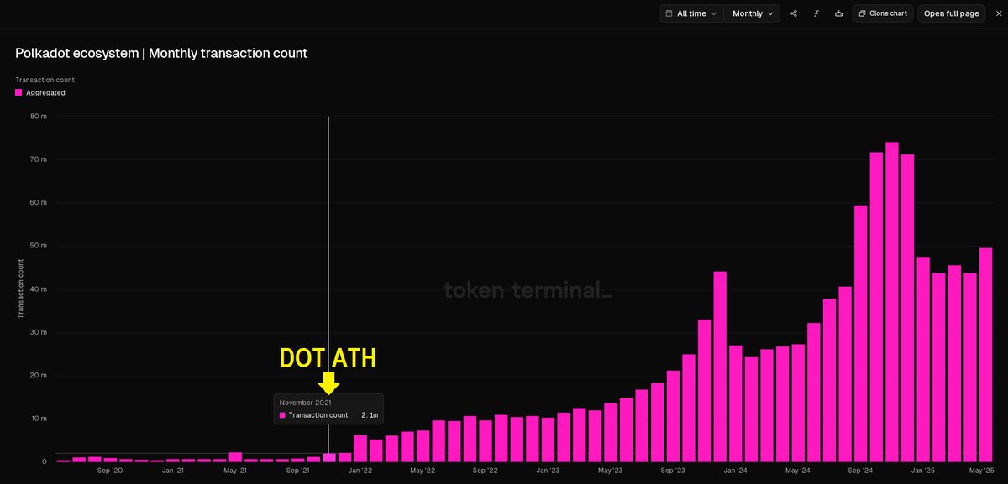Click the bar above the Sep '23 label

pos(674,416)
